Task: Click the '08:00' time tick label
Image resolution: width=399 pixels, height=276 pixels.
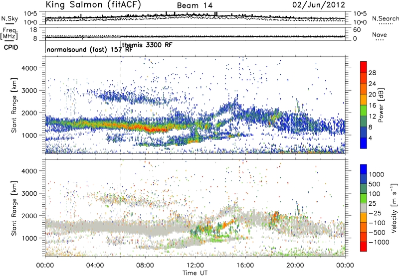Action: pos(145,266)
